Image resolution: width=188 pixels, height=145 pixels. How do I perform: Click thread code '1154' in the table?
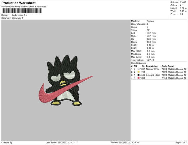[x=164, y=78]
